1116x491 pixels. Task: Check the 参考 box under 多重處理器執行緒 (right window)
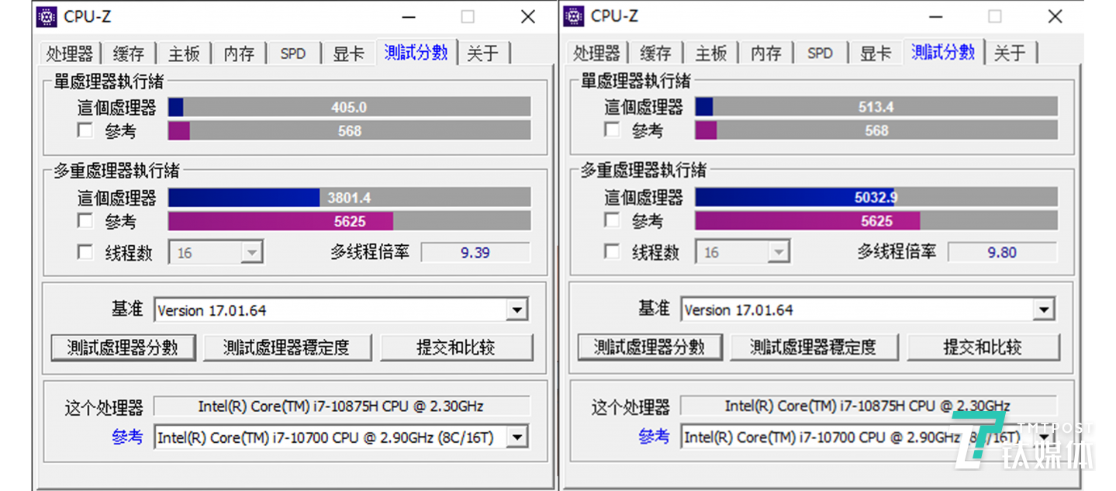[x=610, y=220]
